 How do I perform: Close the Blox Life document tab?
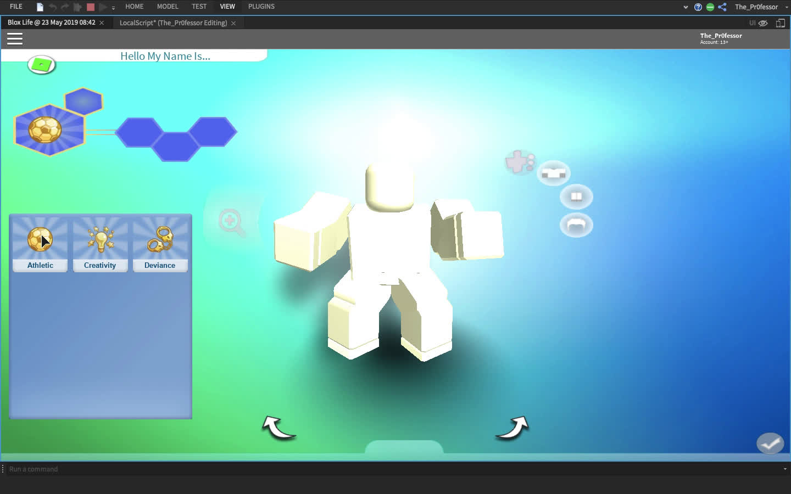click(x=102, y=23)
